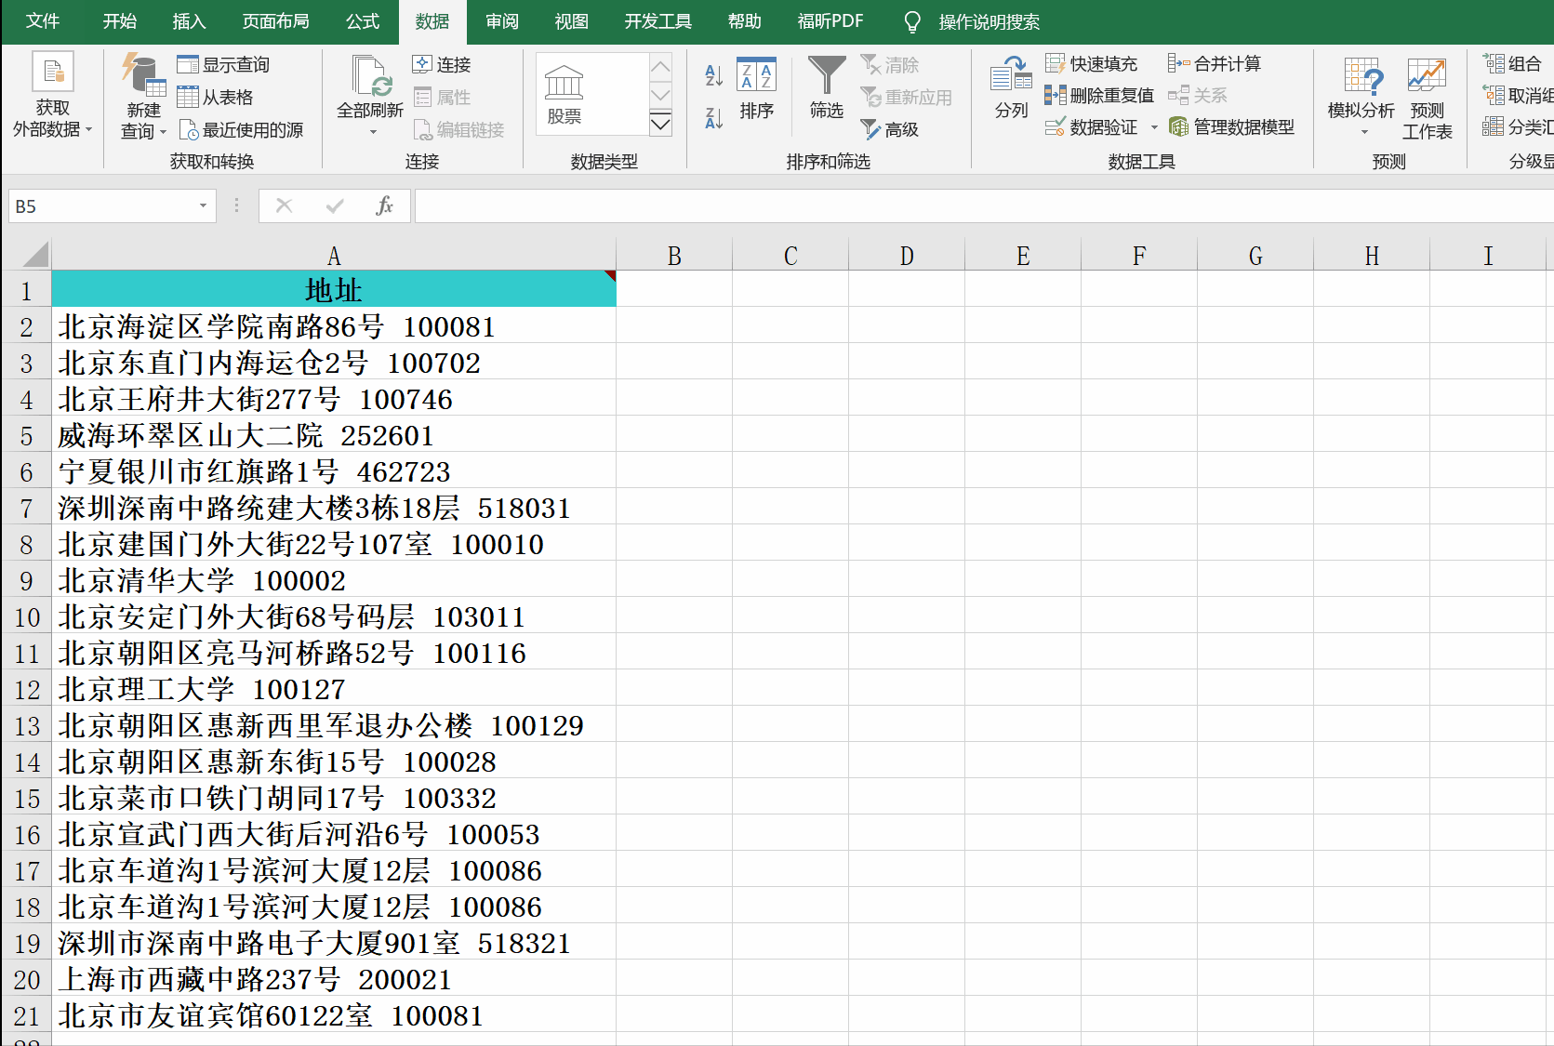
Task: Switch to the 页面布局 tab
Action: [275, 21]
